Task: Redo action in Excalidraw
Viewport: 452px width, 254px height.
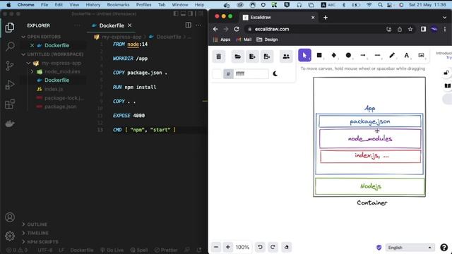Action: click(x=273, y=247)
